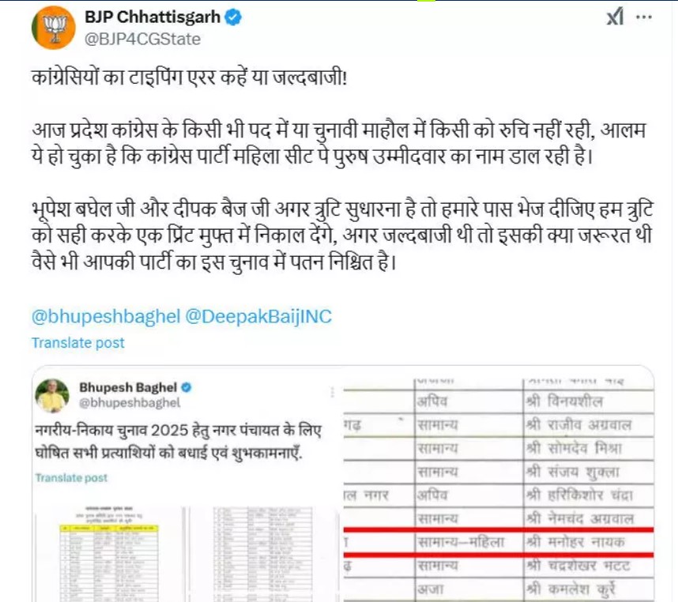Click the blue verified badge beside BJP Chhattisgarh
This screenshot has height=602, width=678.
click(233, 17)
